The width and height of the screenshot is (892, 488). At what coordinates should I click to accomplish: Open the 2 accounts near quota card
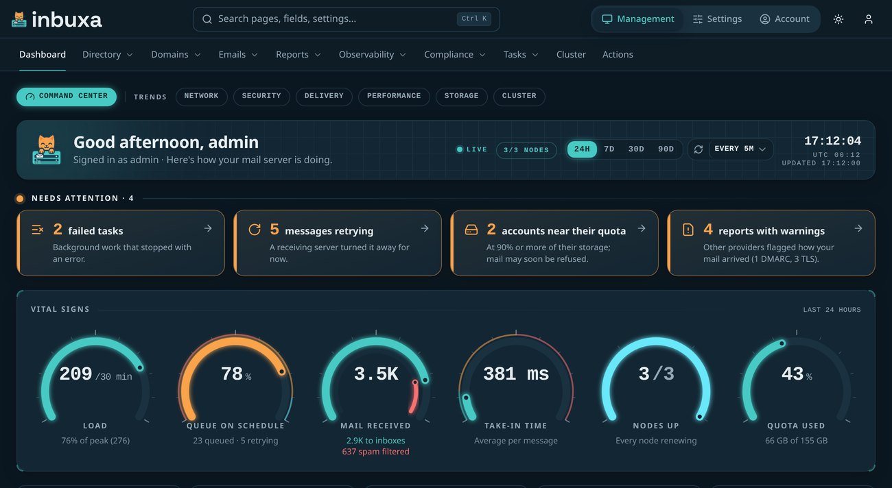[x=554, y=243]
